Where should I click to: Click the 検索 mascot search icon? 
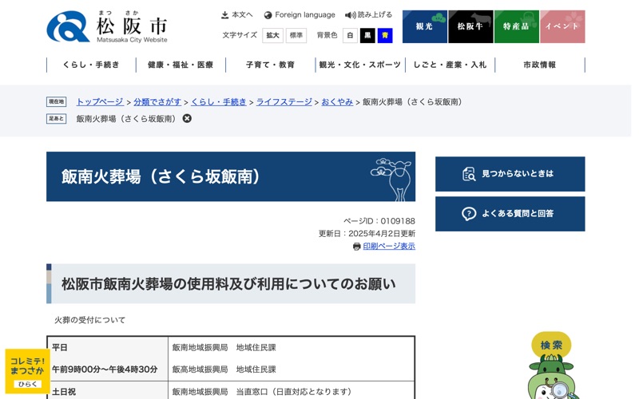coord(551,365)
